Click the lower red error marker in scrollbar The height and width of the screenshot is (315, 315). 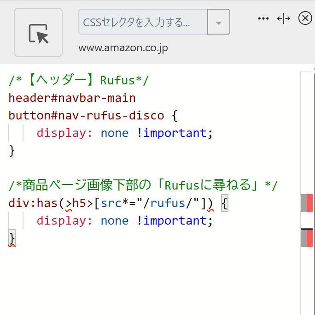[x=309, y=238]
